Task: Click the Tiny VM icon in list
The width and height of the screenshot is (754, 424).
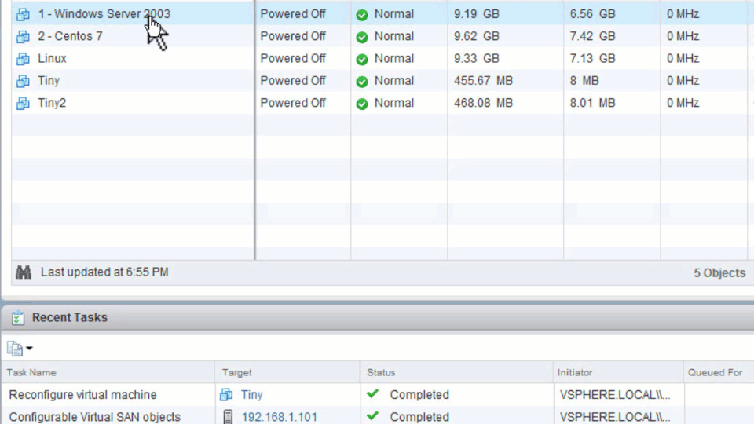Action: (24, 81)
